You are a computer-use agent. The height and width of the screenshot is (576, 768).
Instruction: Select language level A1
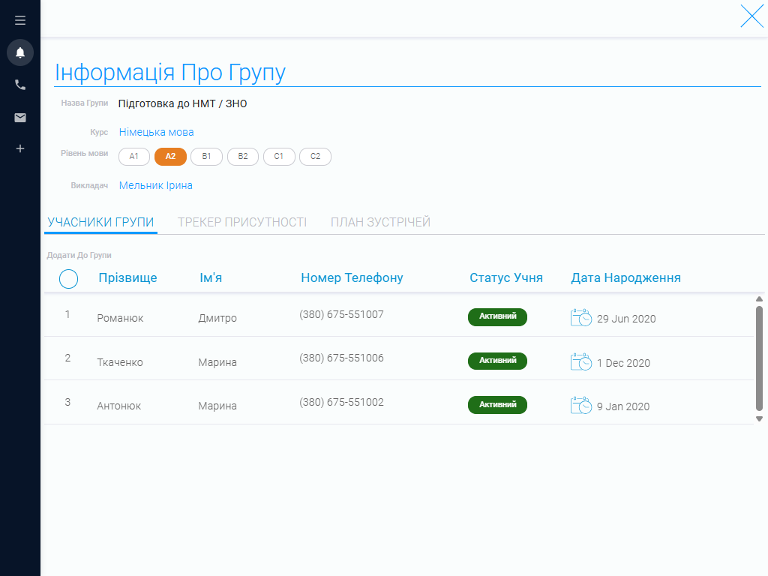(134, 157)
